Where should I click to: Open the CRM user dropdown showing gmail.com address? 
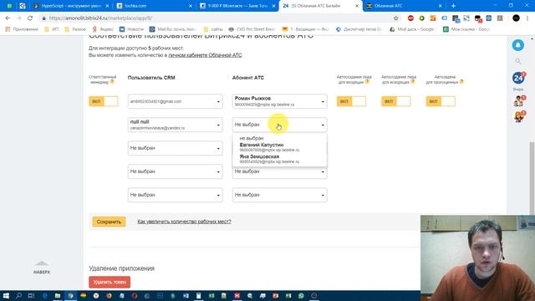[x=175, y=101]
